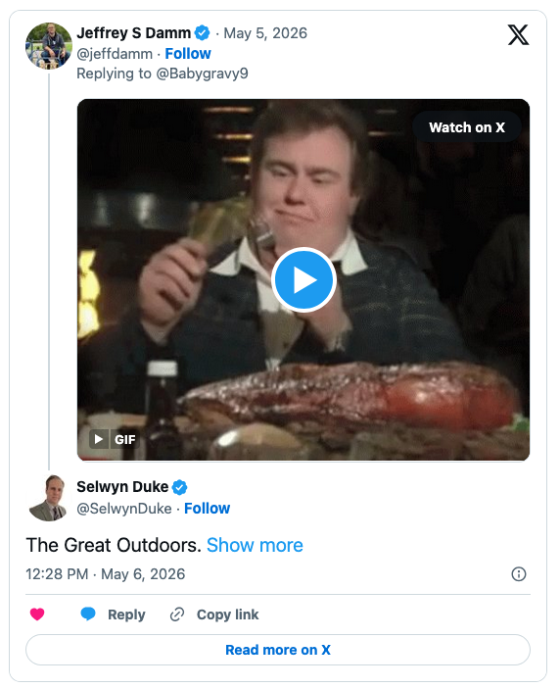This screenshot has height=688, width=560.
Task: Click the X logo icon
Action: pos(518,34)
